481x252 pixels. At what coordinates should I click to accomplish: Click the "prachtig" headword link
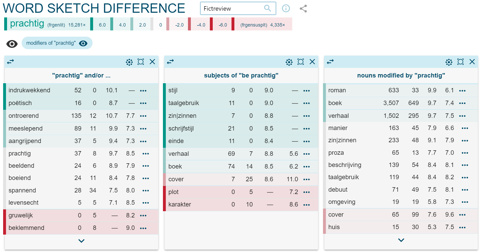pyautogui.click(x=27, y=24)
